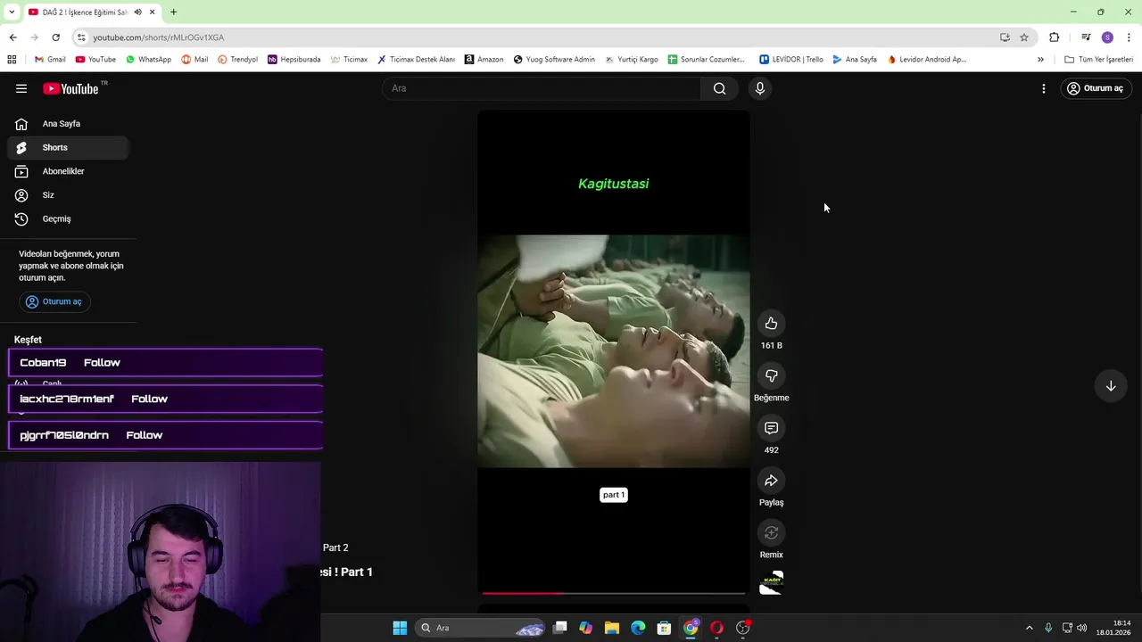
Task: Focus the YouTube Ara search box
Action: [542, 88]
